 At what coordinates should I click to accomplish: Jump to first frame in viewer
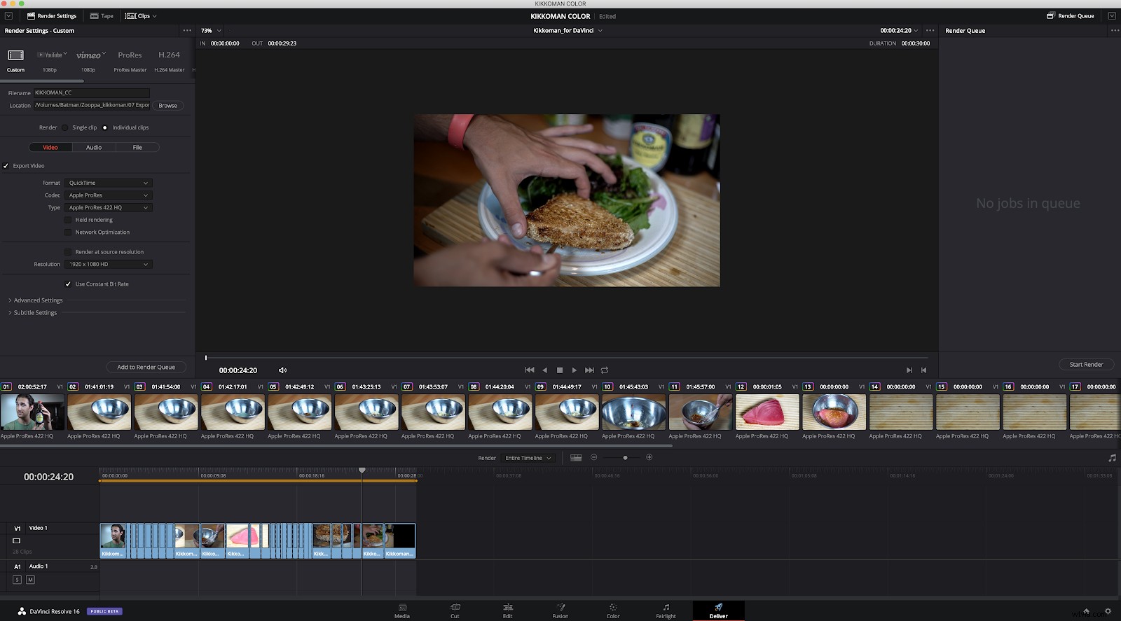pyautogui.click(x=530, y=370)
